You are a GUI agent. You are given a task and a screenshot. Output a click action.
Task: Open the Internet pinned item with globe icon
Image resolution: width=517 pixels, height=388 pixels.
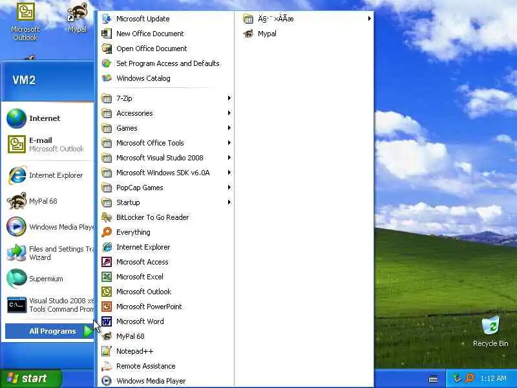click(49, 118)
